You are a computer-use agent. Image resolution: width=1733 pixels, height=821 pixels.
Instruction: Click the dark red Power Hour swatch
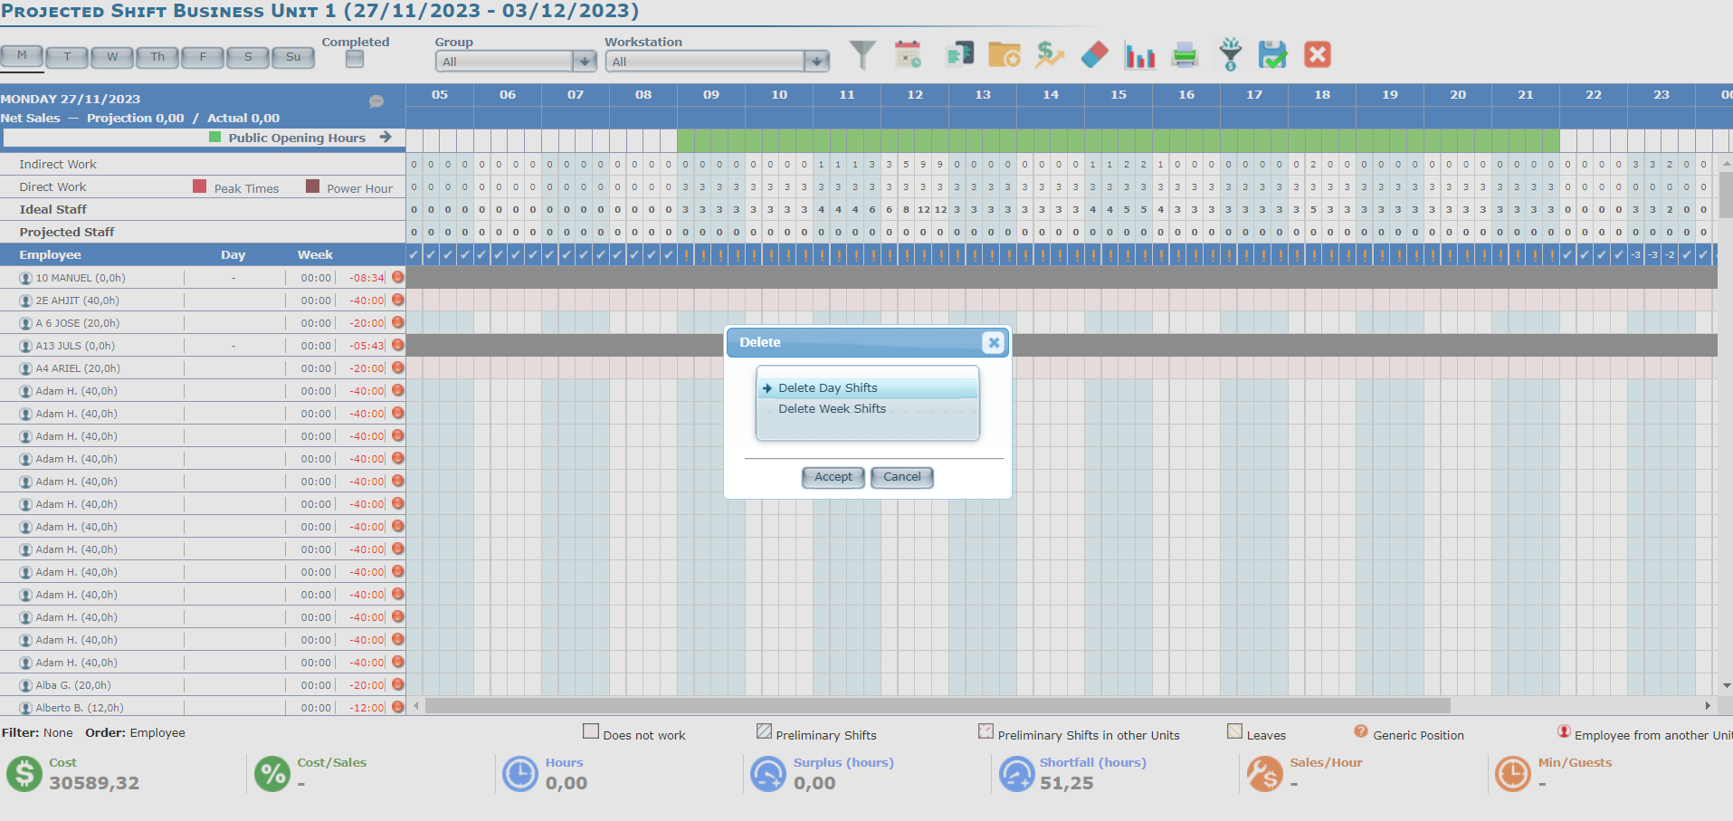[312, 186]
